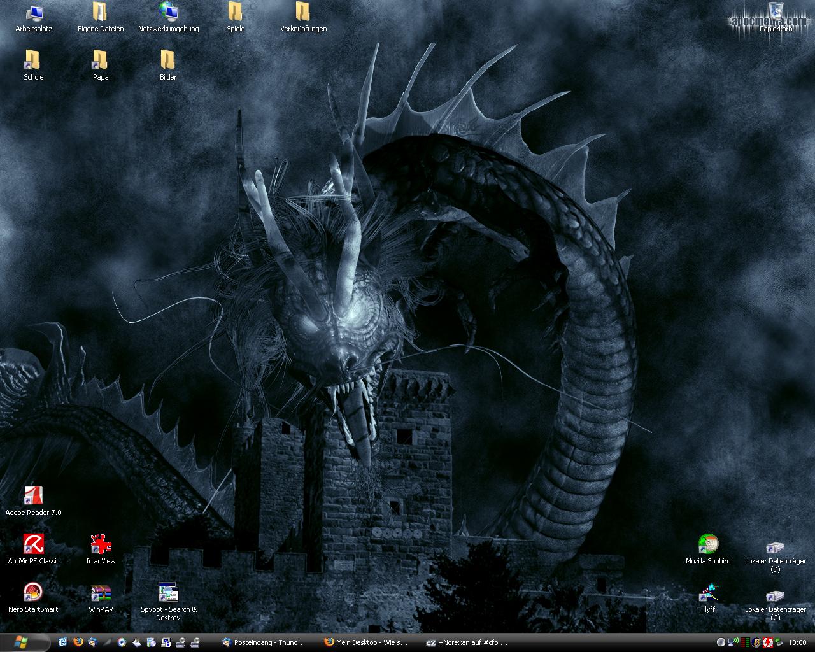
Task: Open AntiVir PE Classic shortcut
Action: 33,545
